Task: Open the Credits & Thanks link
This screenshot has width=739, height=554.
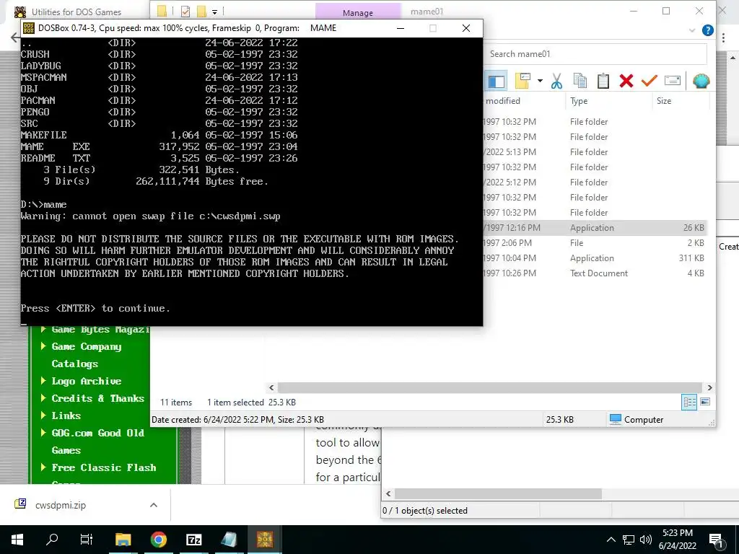Action: point(98,398)
